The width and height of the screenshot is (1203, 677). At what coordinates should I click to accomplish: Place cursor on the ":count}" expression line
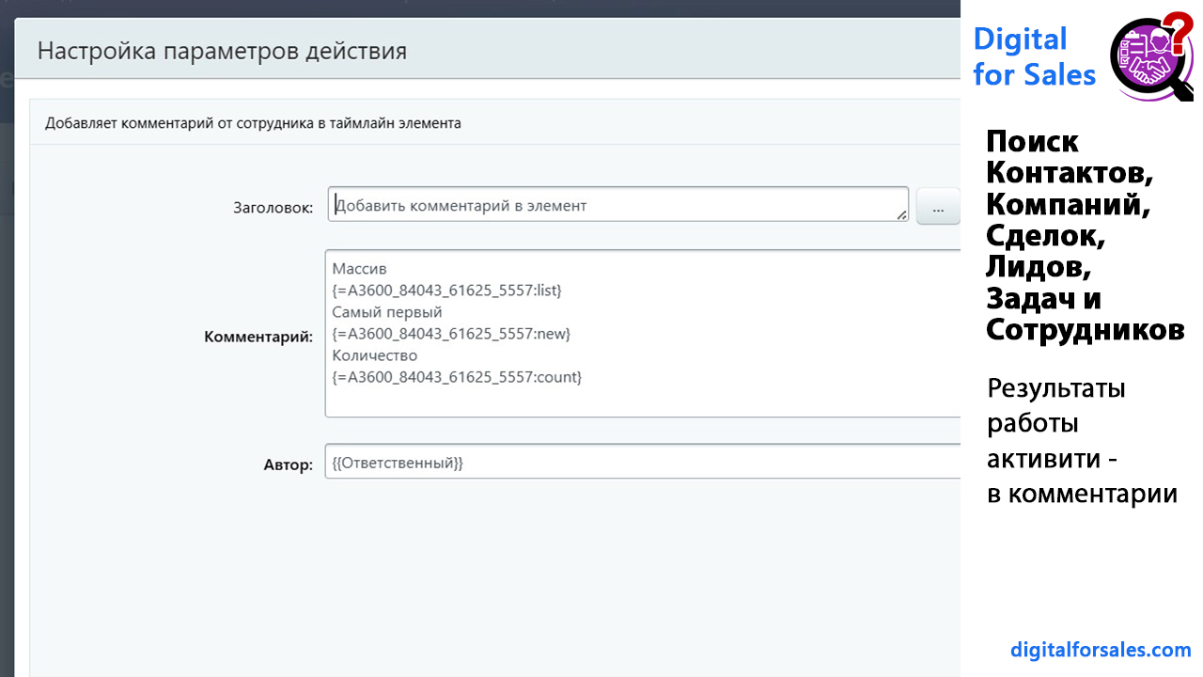point(457,377)
